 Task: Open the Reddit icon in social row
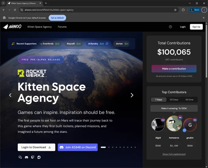coord(39,157)
